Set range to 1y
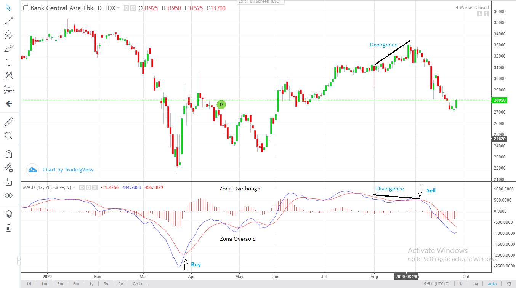The image size is (516, 288). [91, 284]
